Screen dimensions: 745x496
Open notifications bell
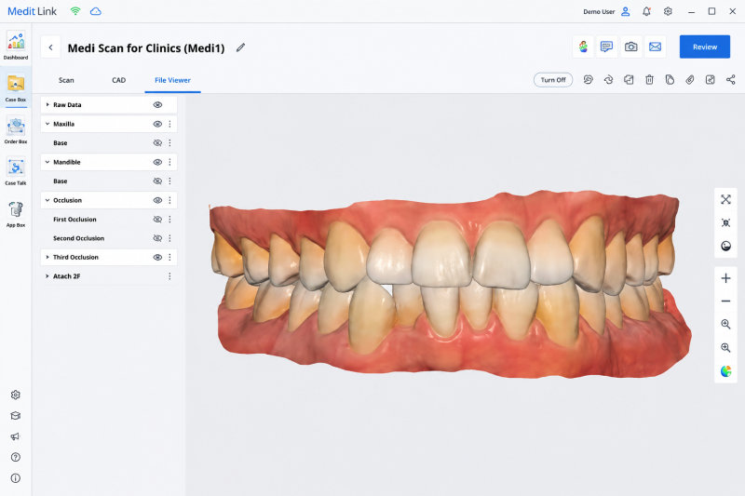646,11
